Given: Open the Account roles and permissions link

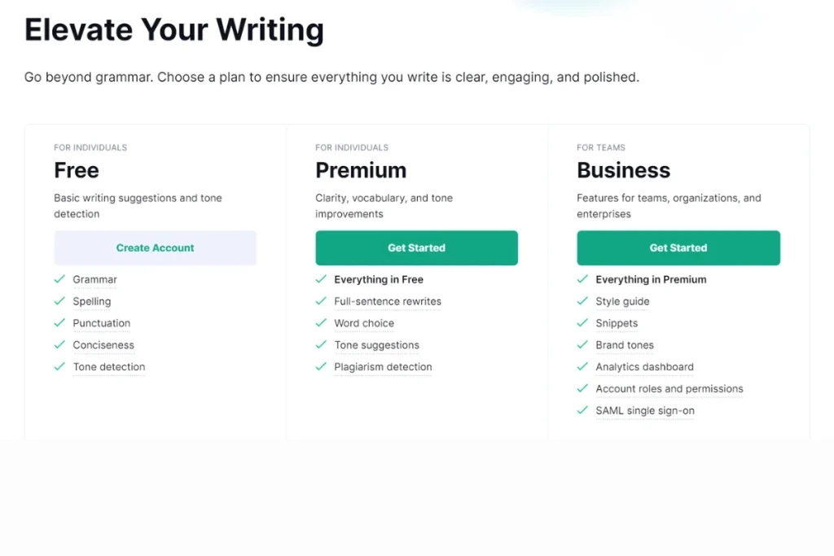Looking at the screenshot, I should point(669,389).
